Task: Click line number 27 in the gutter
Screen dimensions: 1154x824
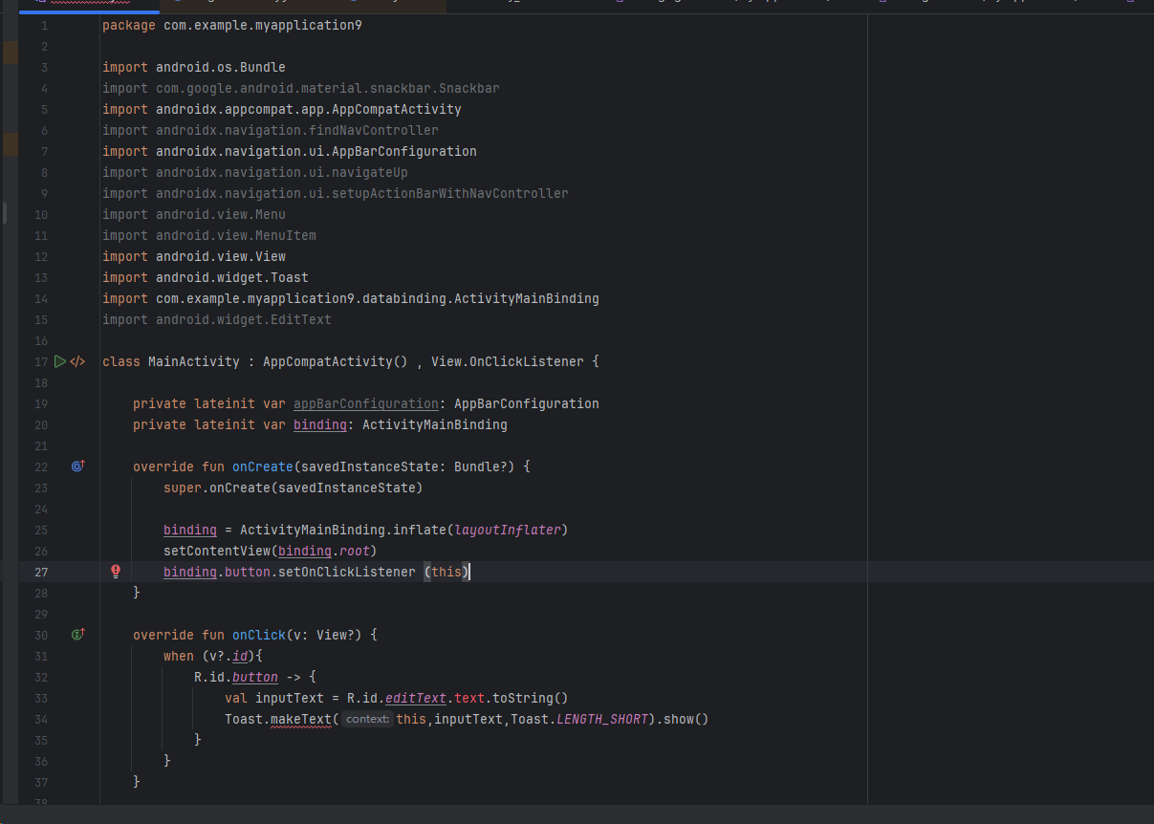Action: click(x=41, y=572)
